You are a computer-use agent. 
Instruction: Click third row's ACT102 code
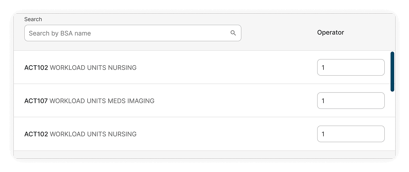(x=36, y=134)
